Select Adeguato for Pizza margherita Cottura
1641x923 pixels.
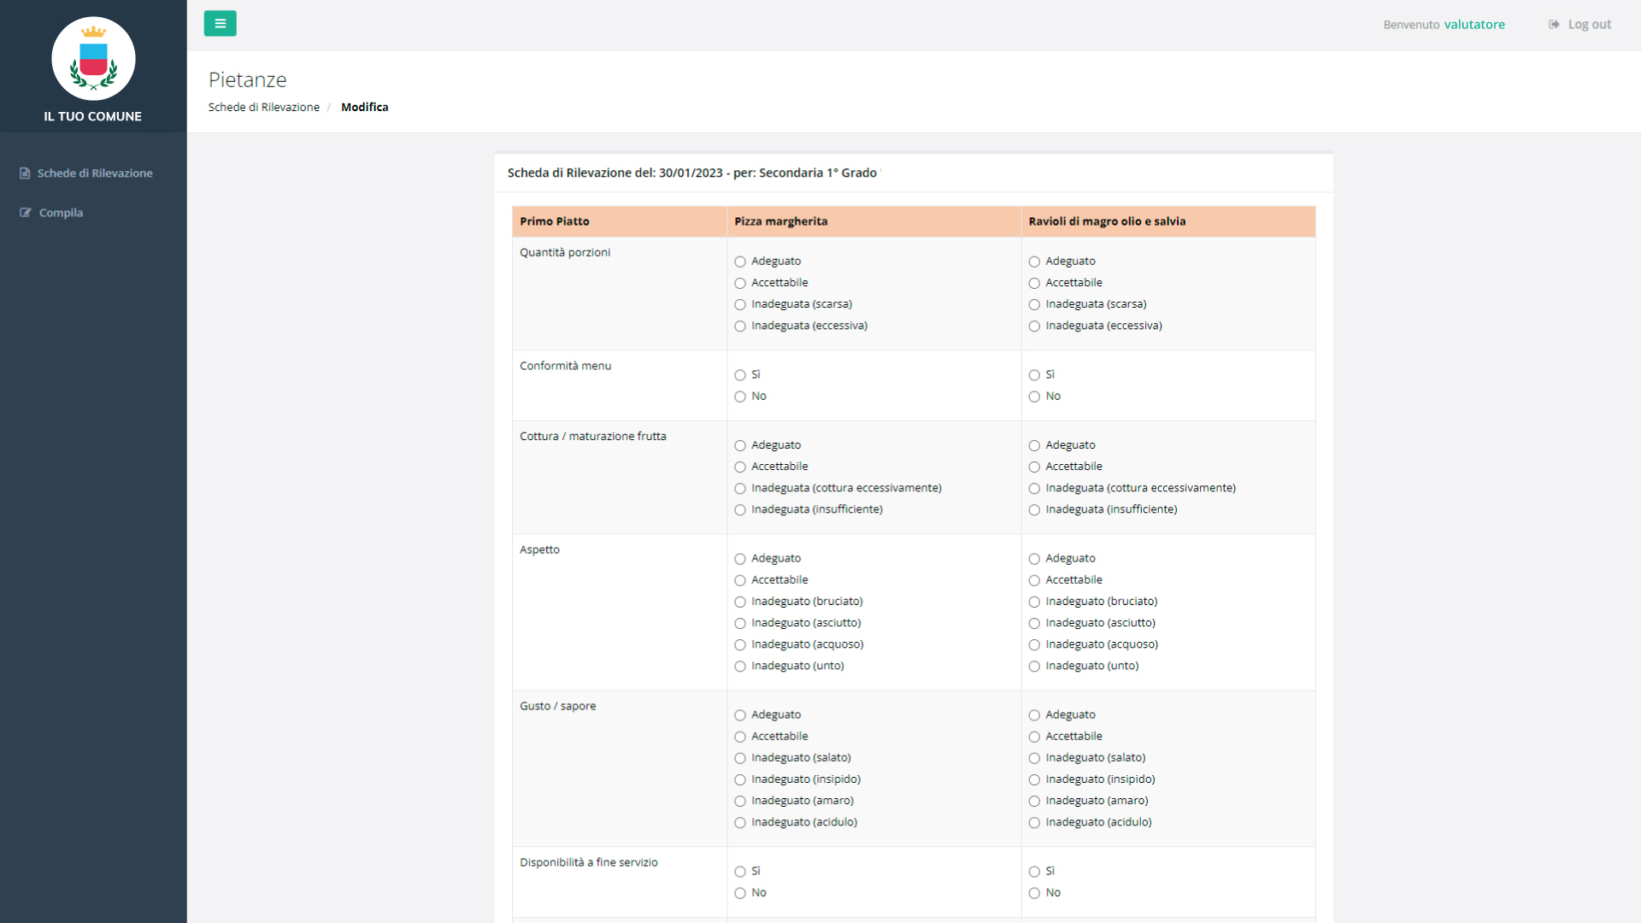pyautogui.click(x=740, y=445)
